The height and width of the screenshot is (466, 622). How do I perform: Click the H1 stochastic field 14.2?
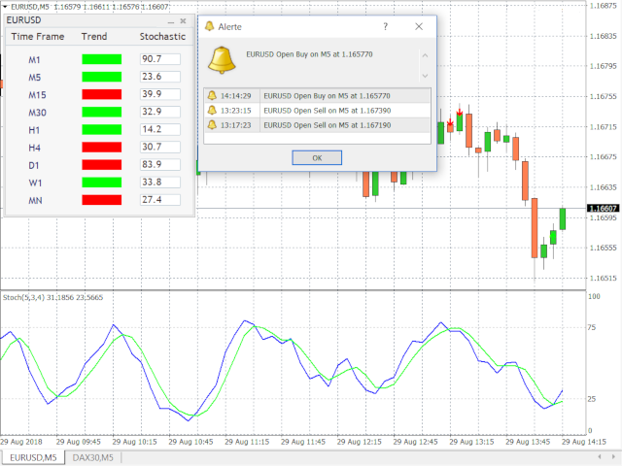pyautogui.click(x=160, y=129)
